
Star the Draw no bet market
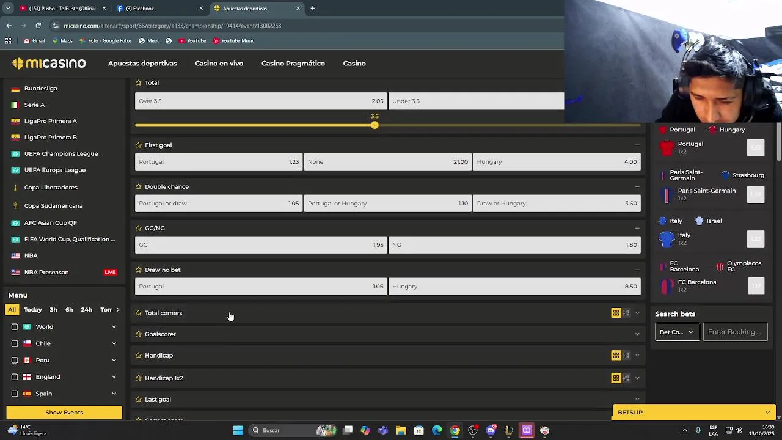139,269
